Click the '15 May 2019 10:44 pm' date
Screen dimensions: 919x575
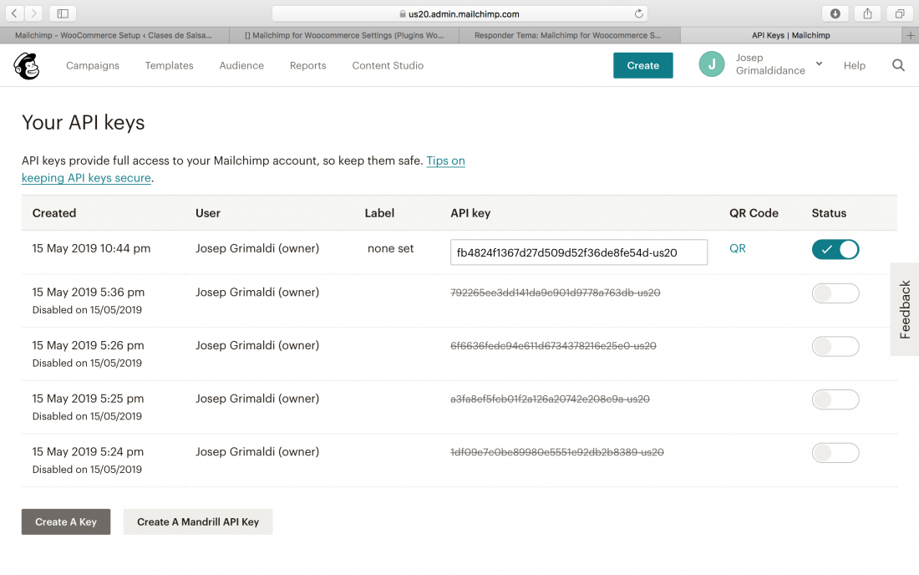click(91, 248)
